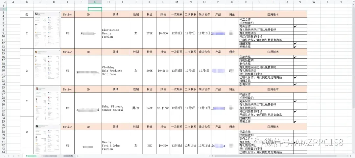The height and width of the screenshot is (158, 355).
Task: Select the checkmark cell in row 12
Action: click(300, 43)
